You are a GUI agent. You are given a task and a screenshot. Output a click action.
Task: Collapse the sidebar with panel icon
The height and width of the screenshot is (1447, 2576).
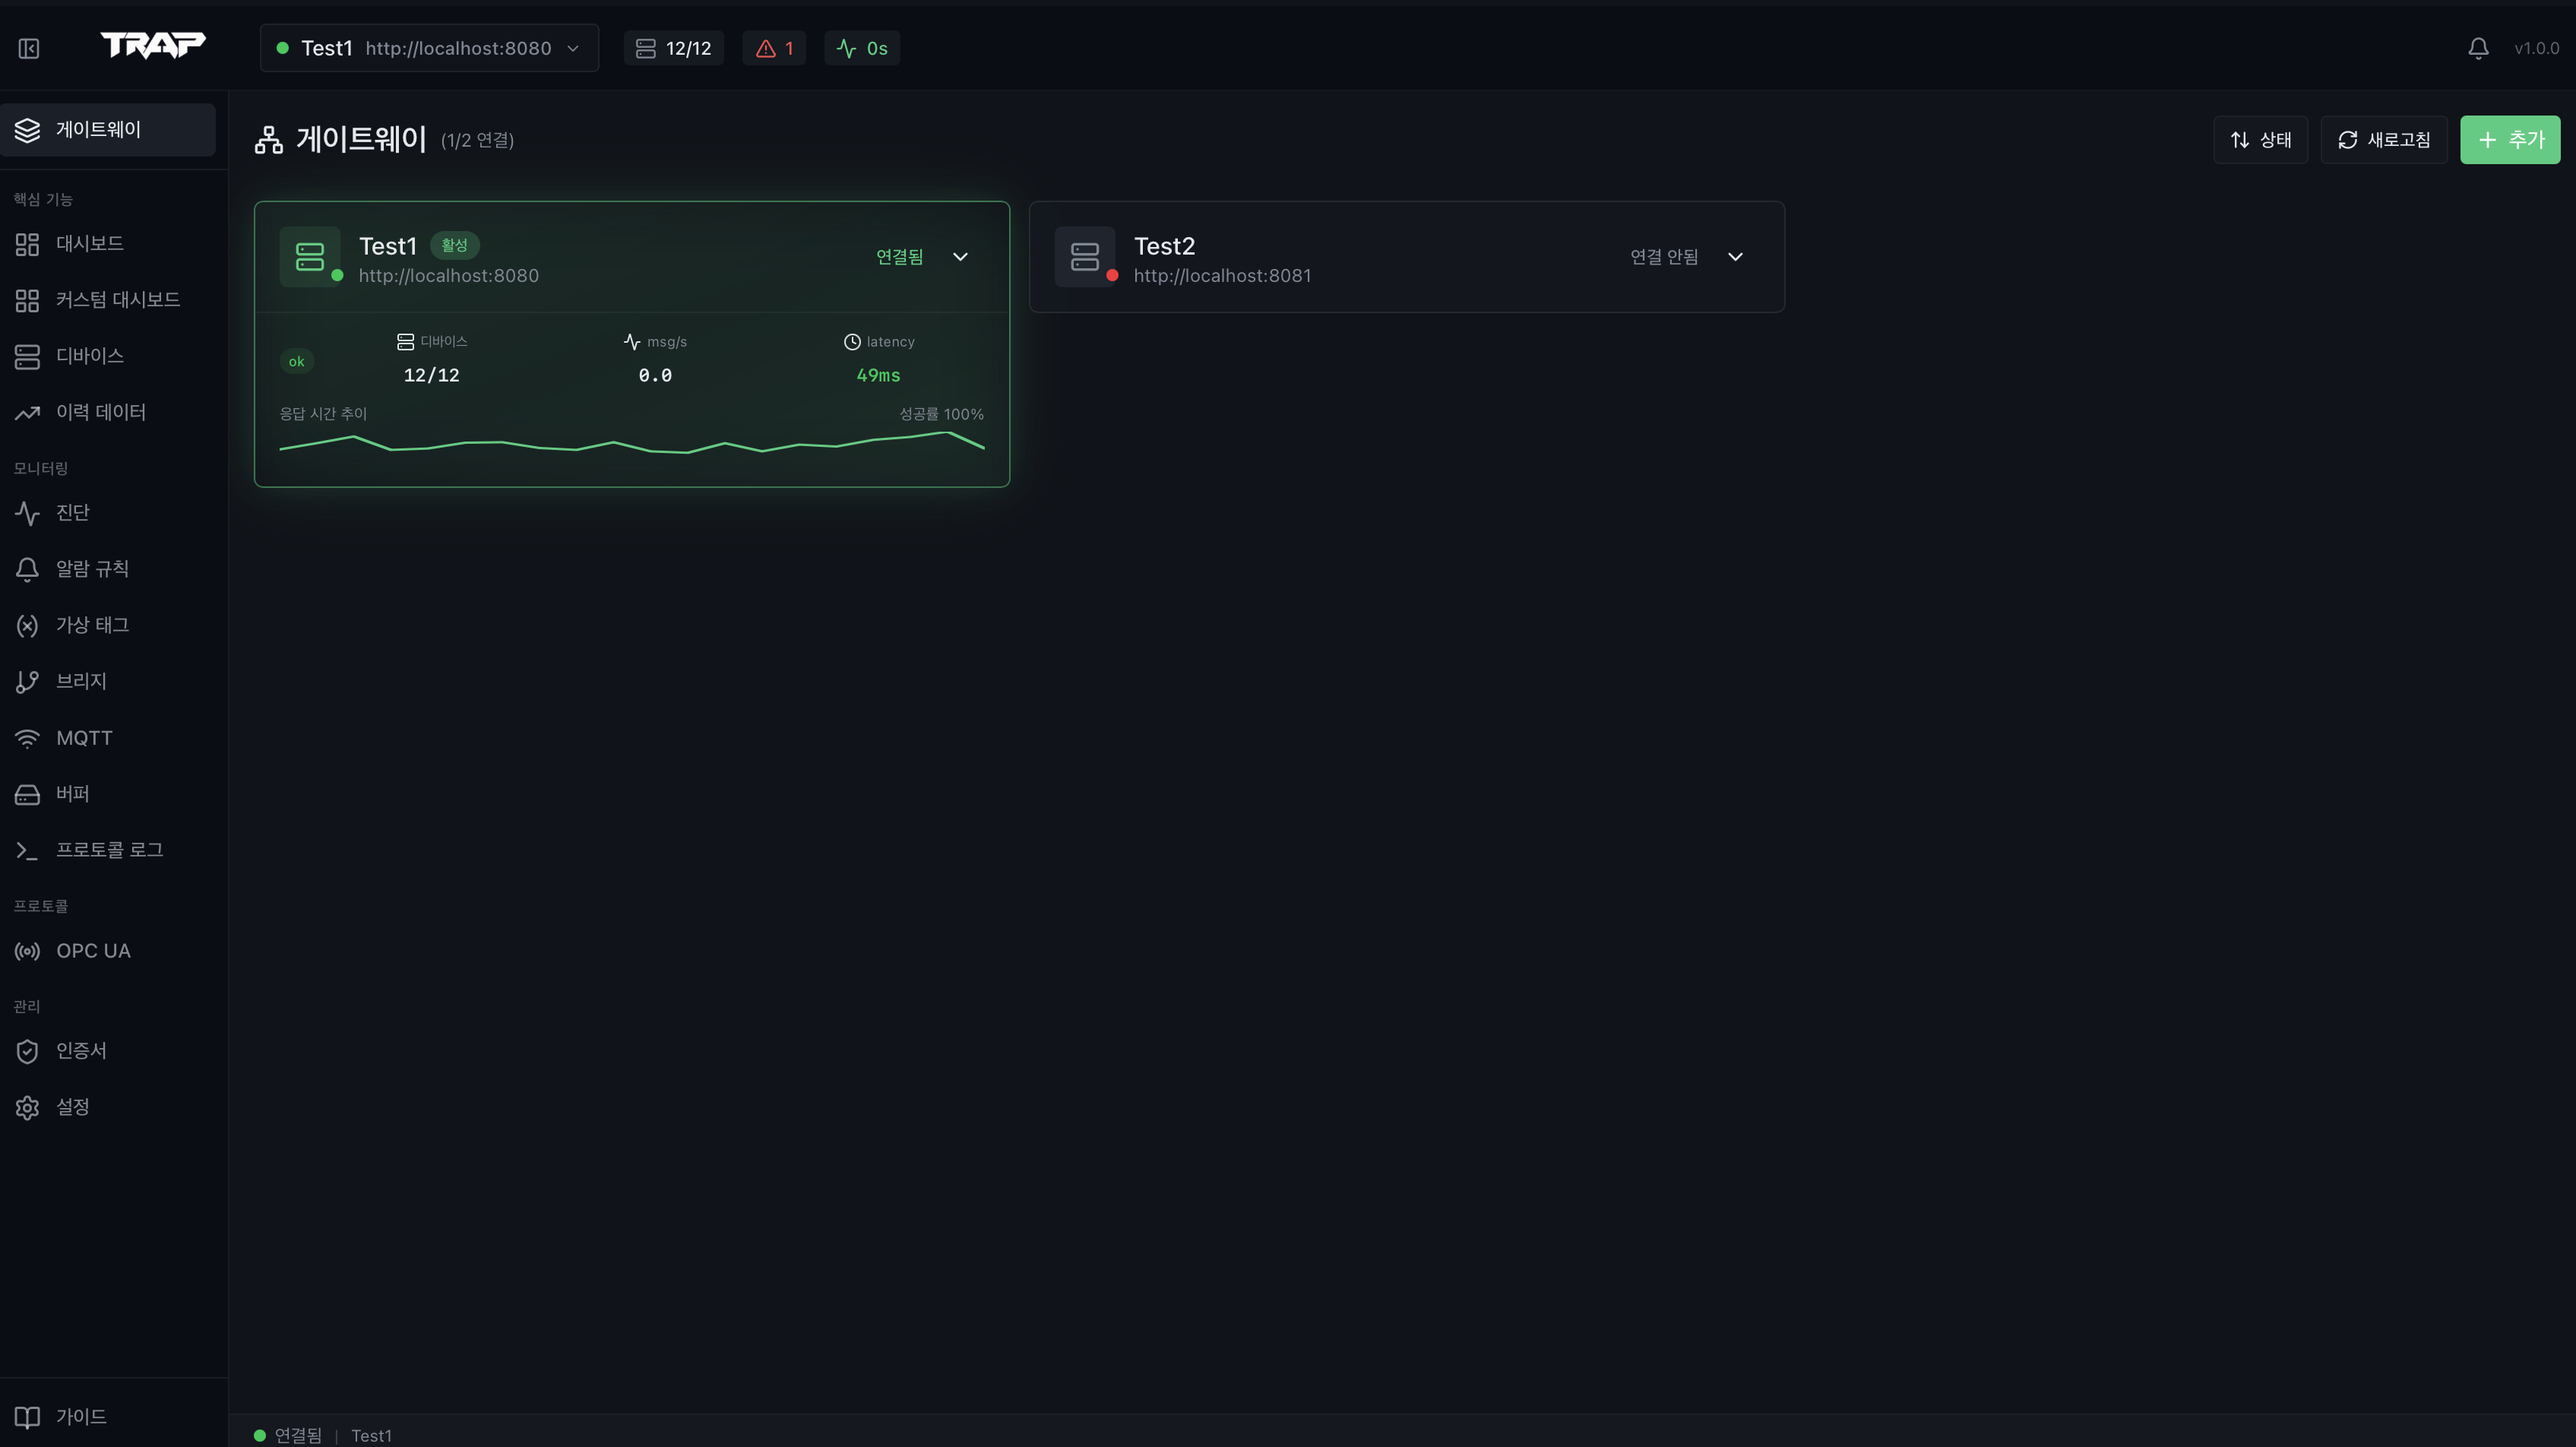click(x=29, y=48)
